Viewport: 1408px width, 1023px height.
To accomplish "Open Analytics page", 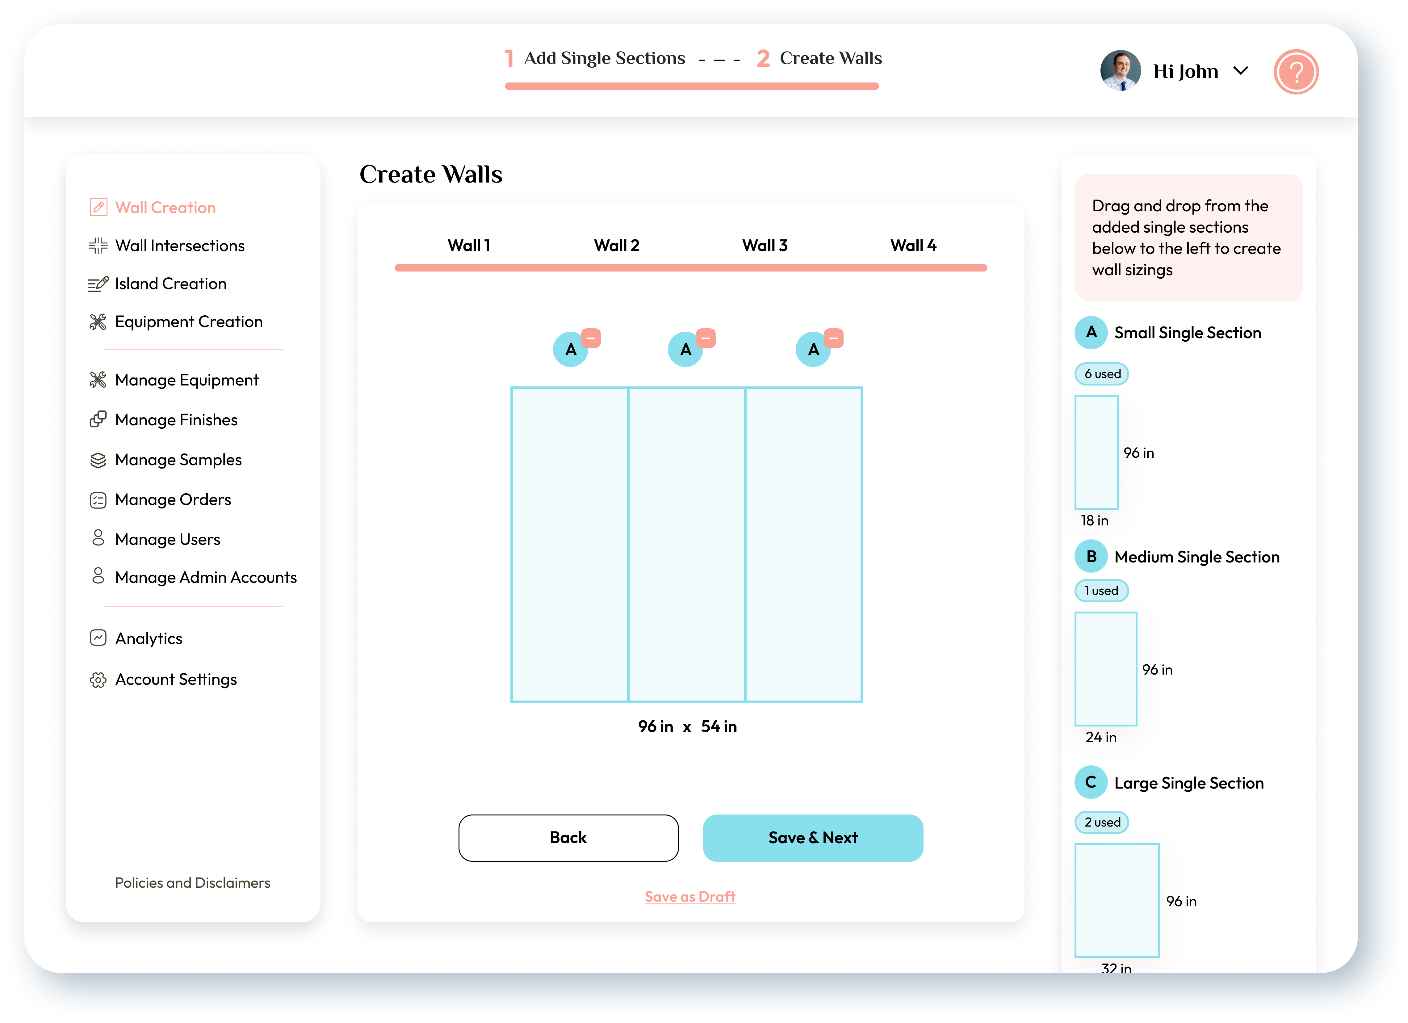I will (149, 639).
